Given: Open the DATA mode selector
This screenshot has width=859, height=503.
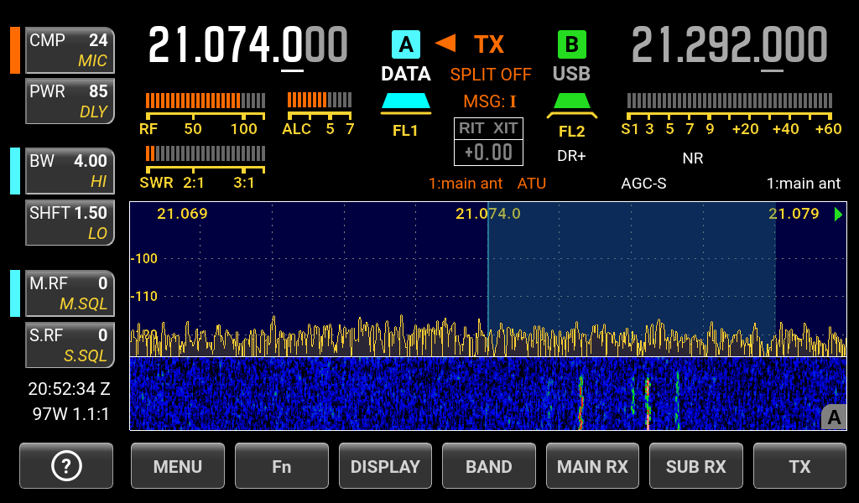Looking at the screenshot, I should [x=406, y=74].
